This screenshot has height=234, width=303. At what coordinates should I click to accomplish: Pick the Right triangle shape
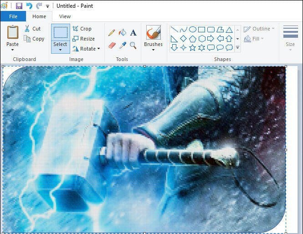pyautogui.click(x=175, y=39)
